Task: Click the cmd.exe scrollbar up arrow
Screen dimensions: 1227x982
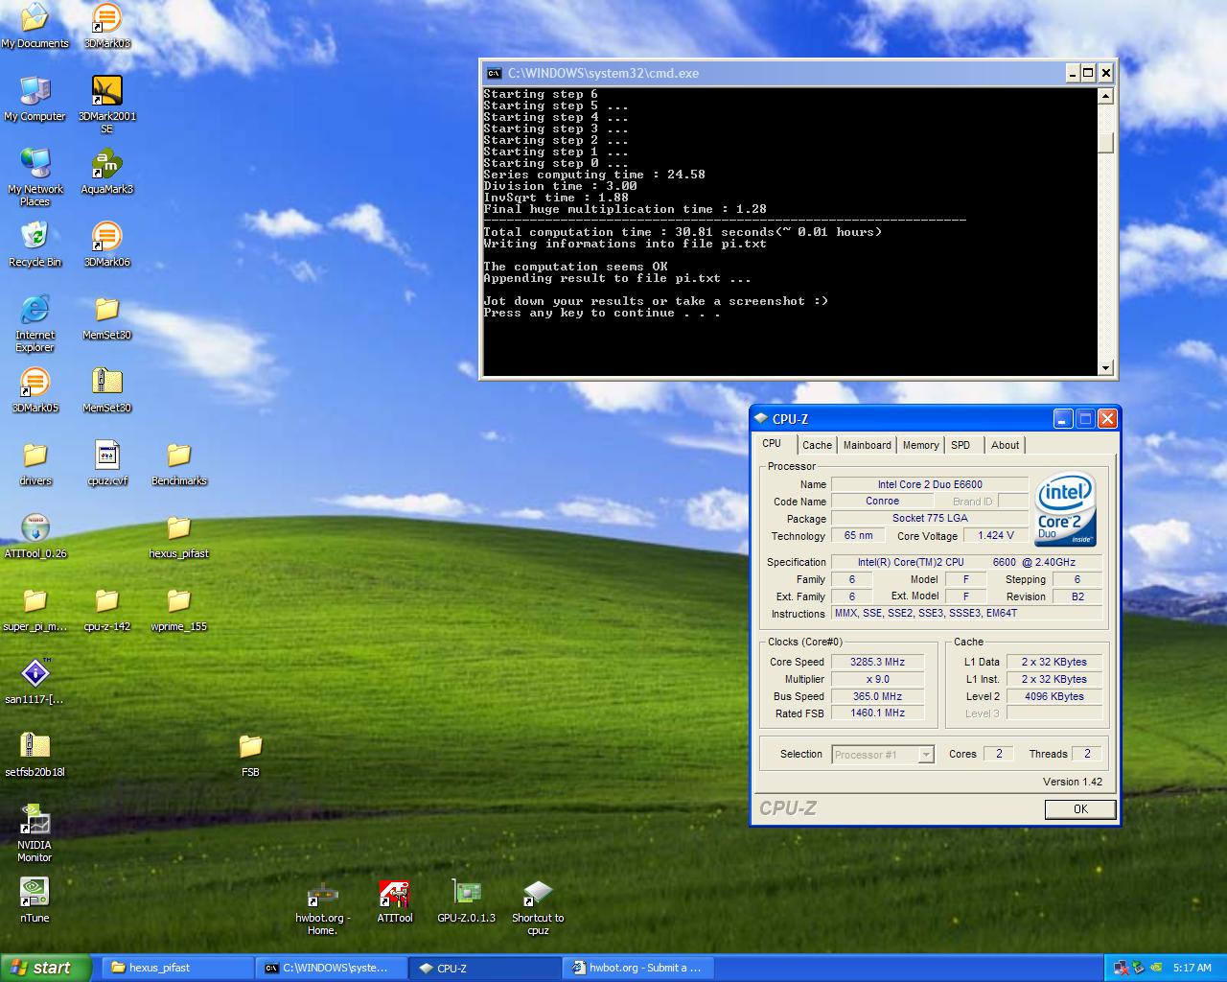Action: click(x=1105, y=96)
